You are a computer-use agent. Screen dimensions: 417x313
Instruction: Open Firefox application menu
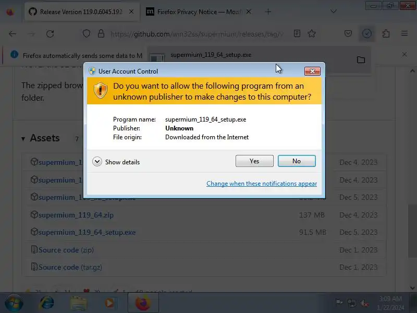(x=404, y=33)
